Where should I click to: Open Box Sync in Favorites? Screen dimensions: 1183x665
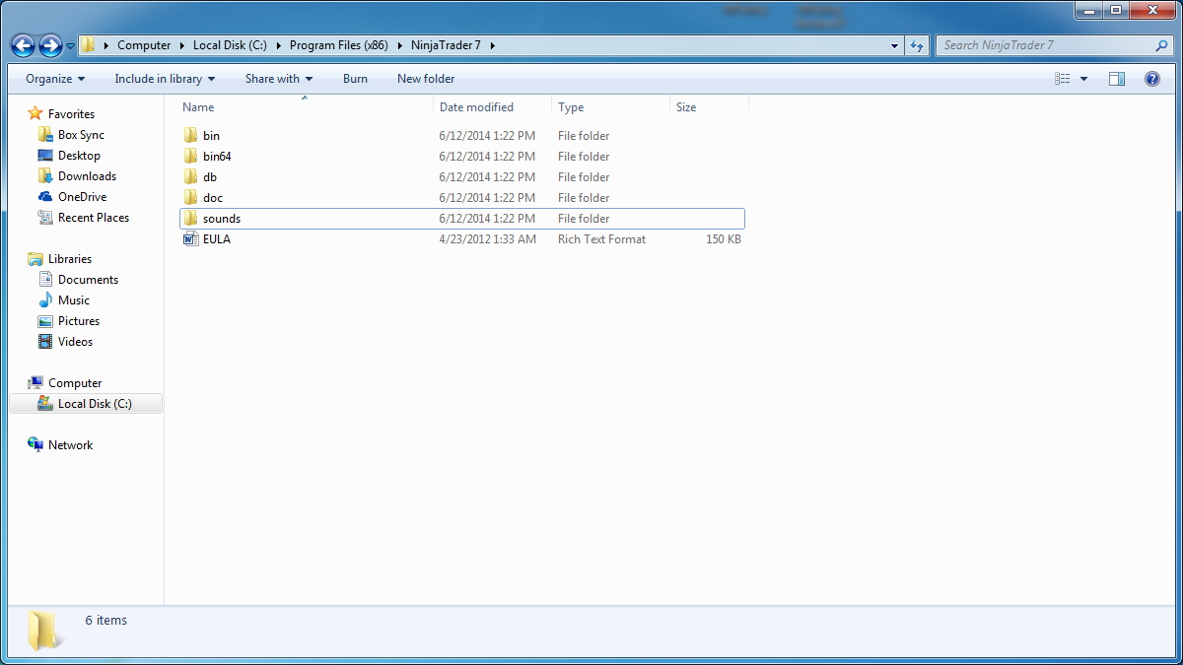(81, 135)
